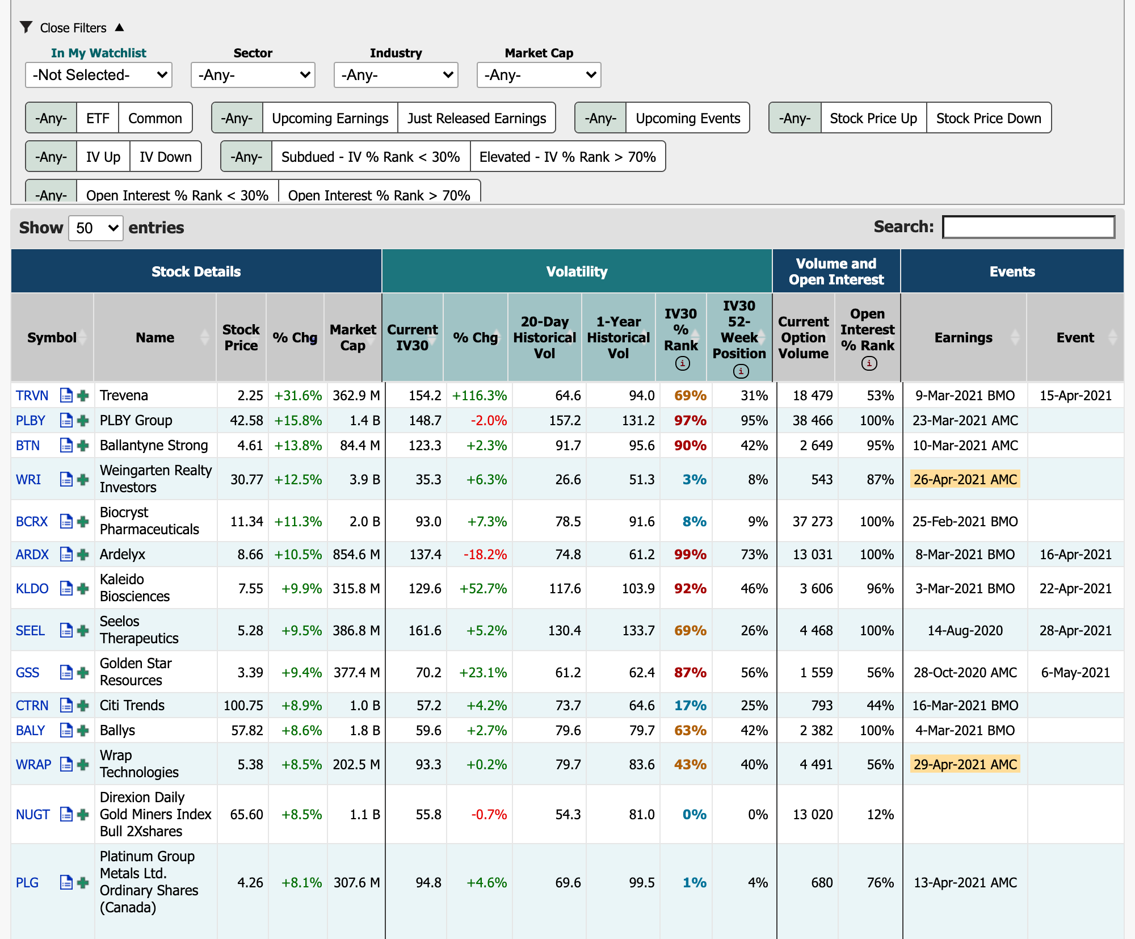This screenshot has height=939, width=1135.
Task: Add ARDX to watchlist with plus icon
Action: (x=83, y=555)
